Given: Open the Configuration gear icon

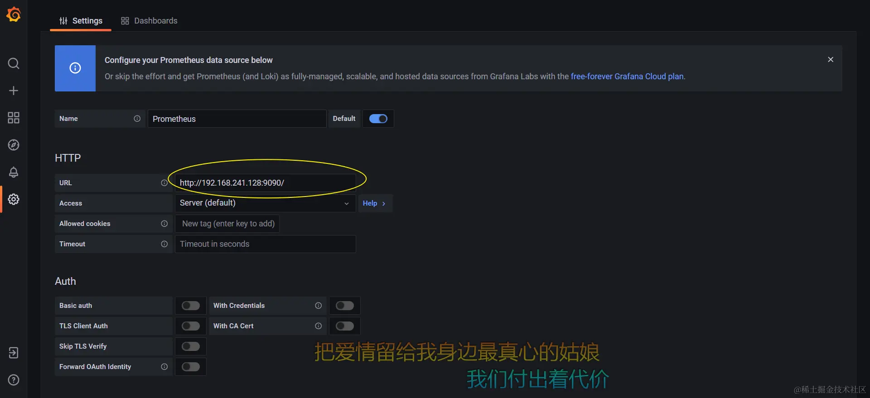Looking at the screenshot, I should (x=14, y=199).
